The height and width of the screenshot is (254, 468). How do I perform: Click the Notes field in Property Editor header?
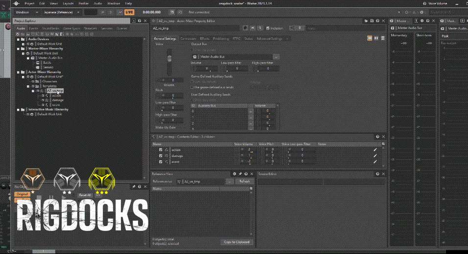346,28
